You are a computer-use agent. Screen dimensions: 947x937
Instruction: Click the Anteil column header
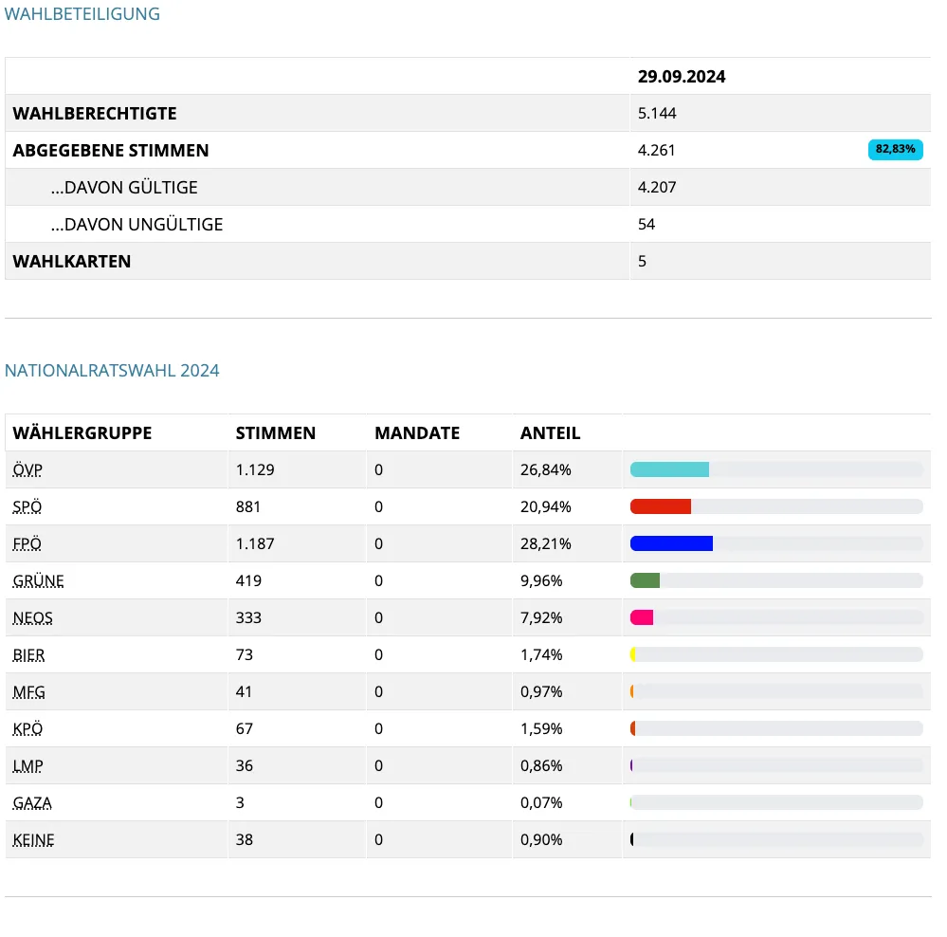tap(550, 433)
